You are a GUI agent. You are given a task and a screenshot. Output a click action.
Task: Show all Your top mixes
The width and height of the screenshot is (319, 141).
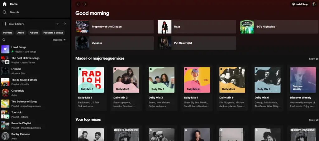click(314, 120)
